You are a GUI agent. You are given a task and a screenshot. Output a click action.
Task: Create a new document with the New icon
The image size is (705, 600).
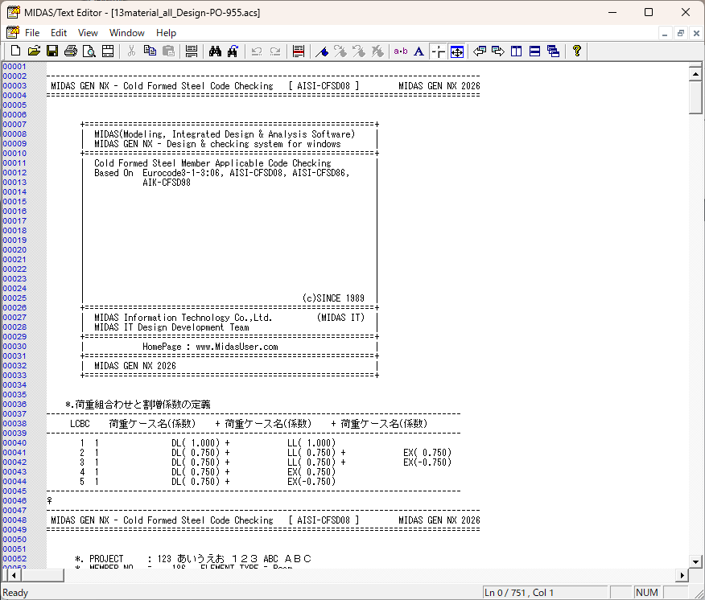point(15,51)
